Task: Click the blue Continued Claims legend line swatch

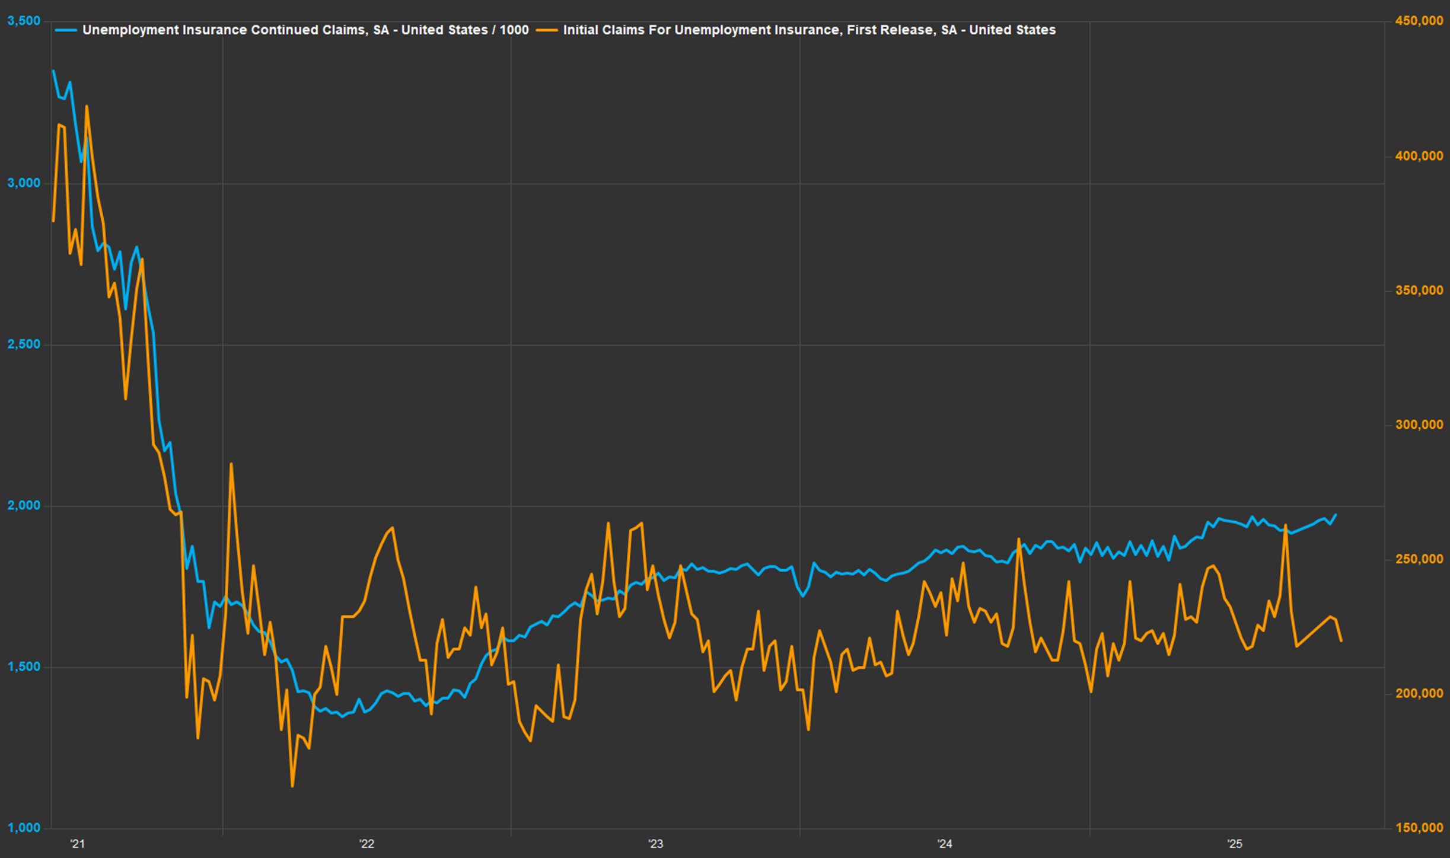Action: [x=66, y=30]
